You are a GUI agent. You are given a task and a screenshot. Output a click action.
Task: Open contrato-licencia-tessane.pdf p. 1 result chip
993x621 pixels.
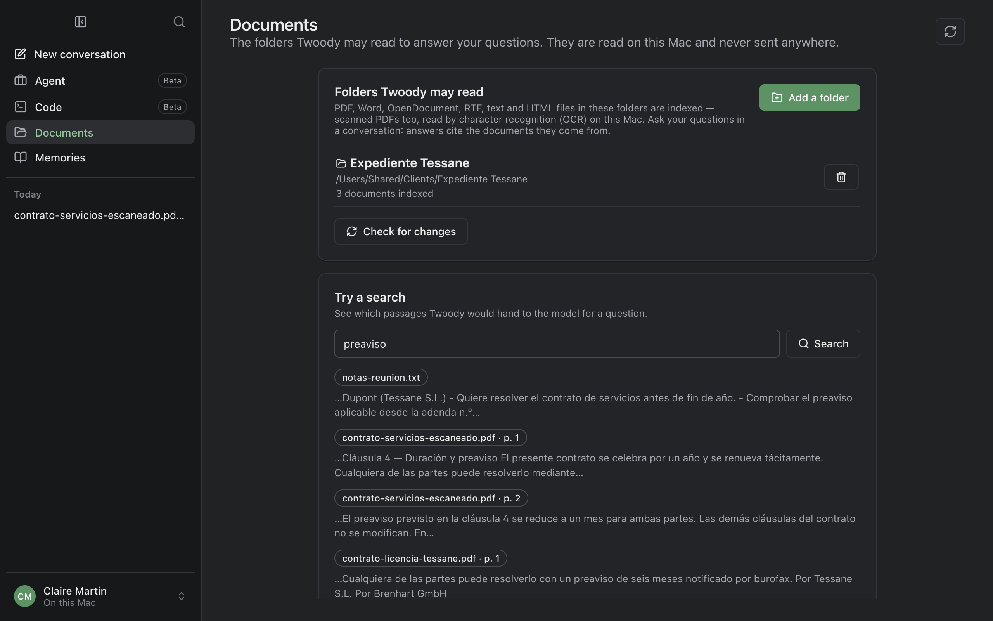click(420, 558)
